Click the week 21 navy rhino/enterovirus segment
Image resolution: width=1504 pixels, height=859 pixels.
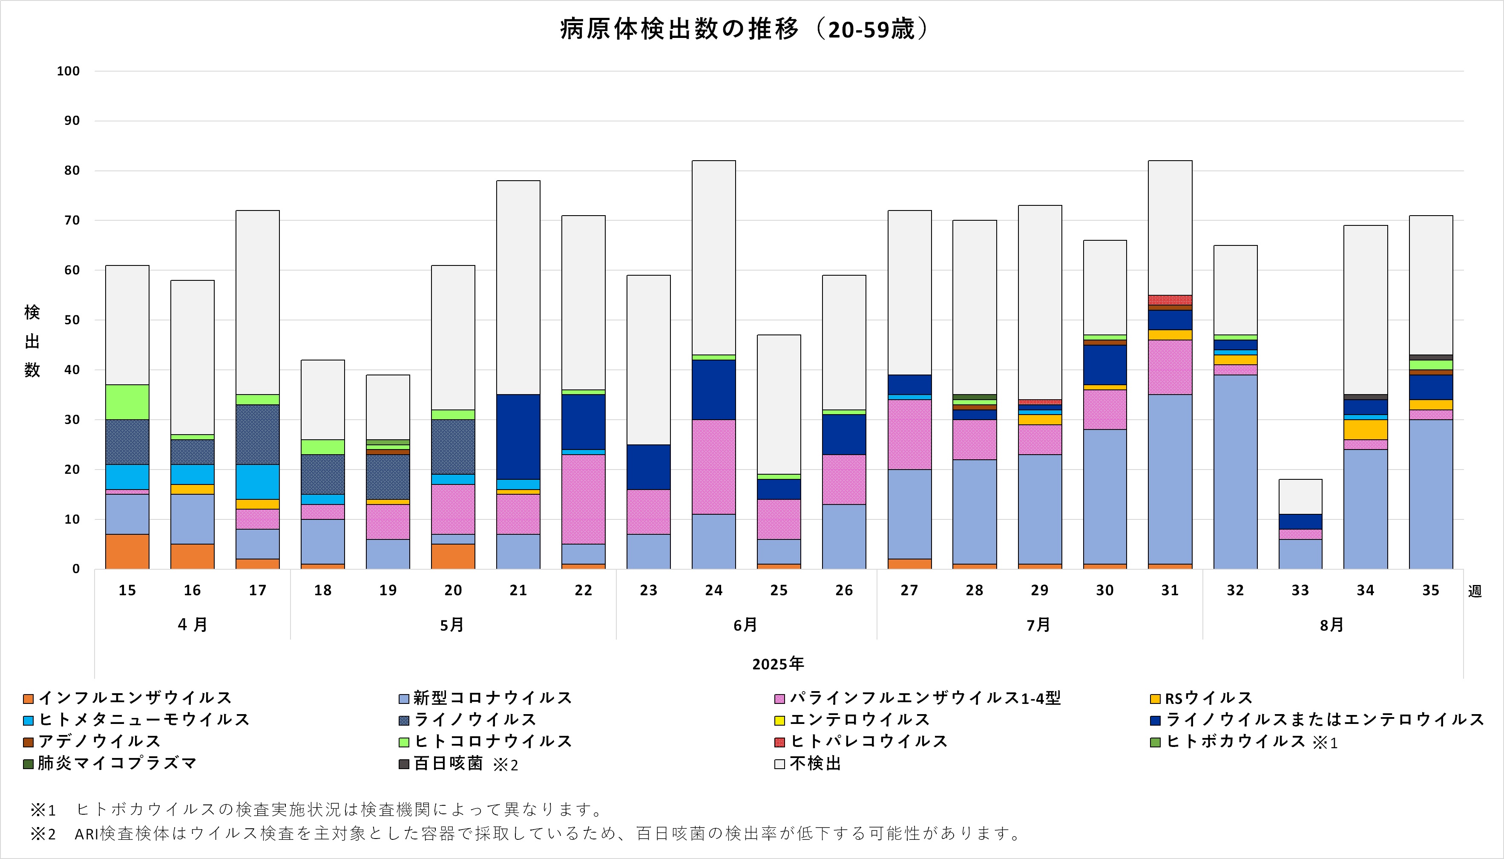tap(518, 437)
